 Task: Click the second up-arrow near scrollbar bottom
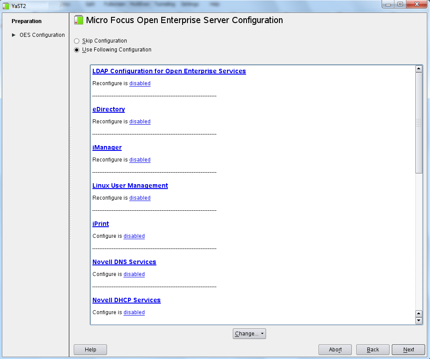tap(419, 313)
